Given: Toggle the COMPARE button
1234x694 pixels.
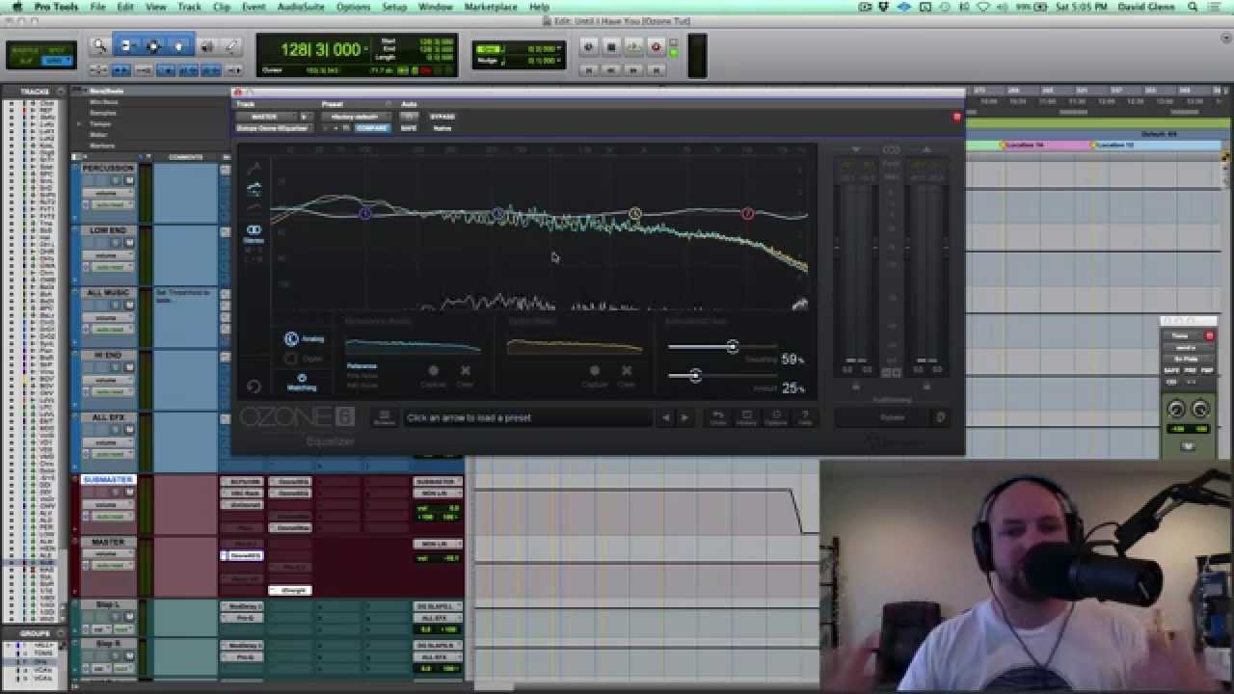Looking at the screenshot, I should pos(371,128).
